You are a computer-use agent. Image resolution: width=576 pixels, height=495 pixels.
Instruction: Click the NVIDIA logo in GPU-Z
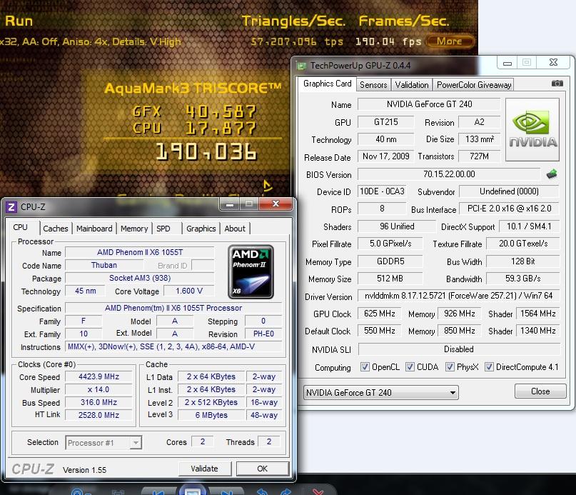click(x=532, y=129)
